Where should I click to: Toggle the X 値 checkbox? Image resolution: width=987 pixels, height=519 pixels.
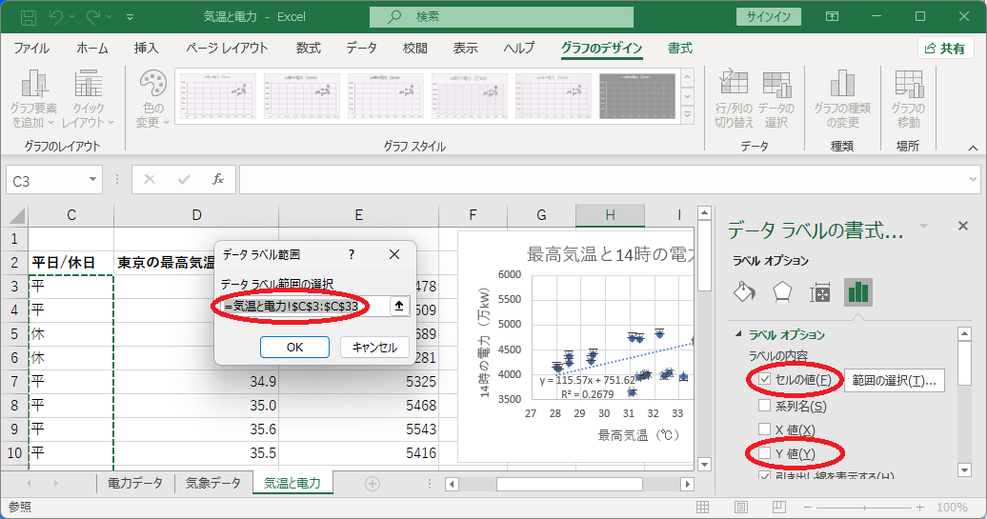pyautogui.click(x=765, y=429)
